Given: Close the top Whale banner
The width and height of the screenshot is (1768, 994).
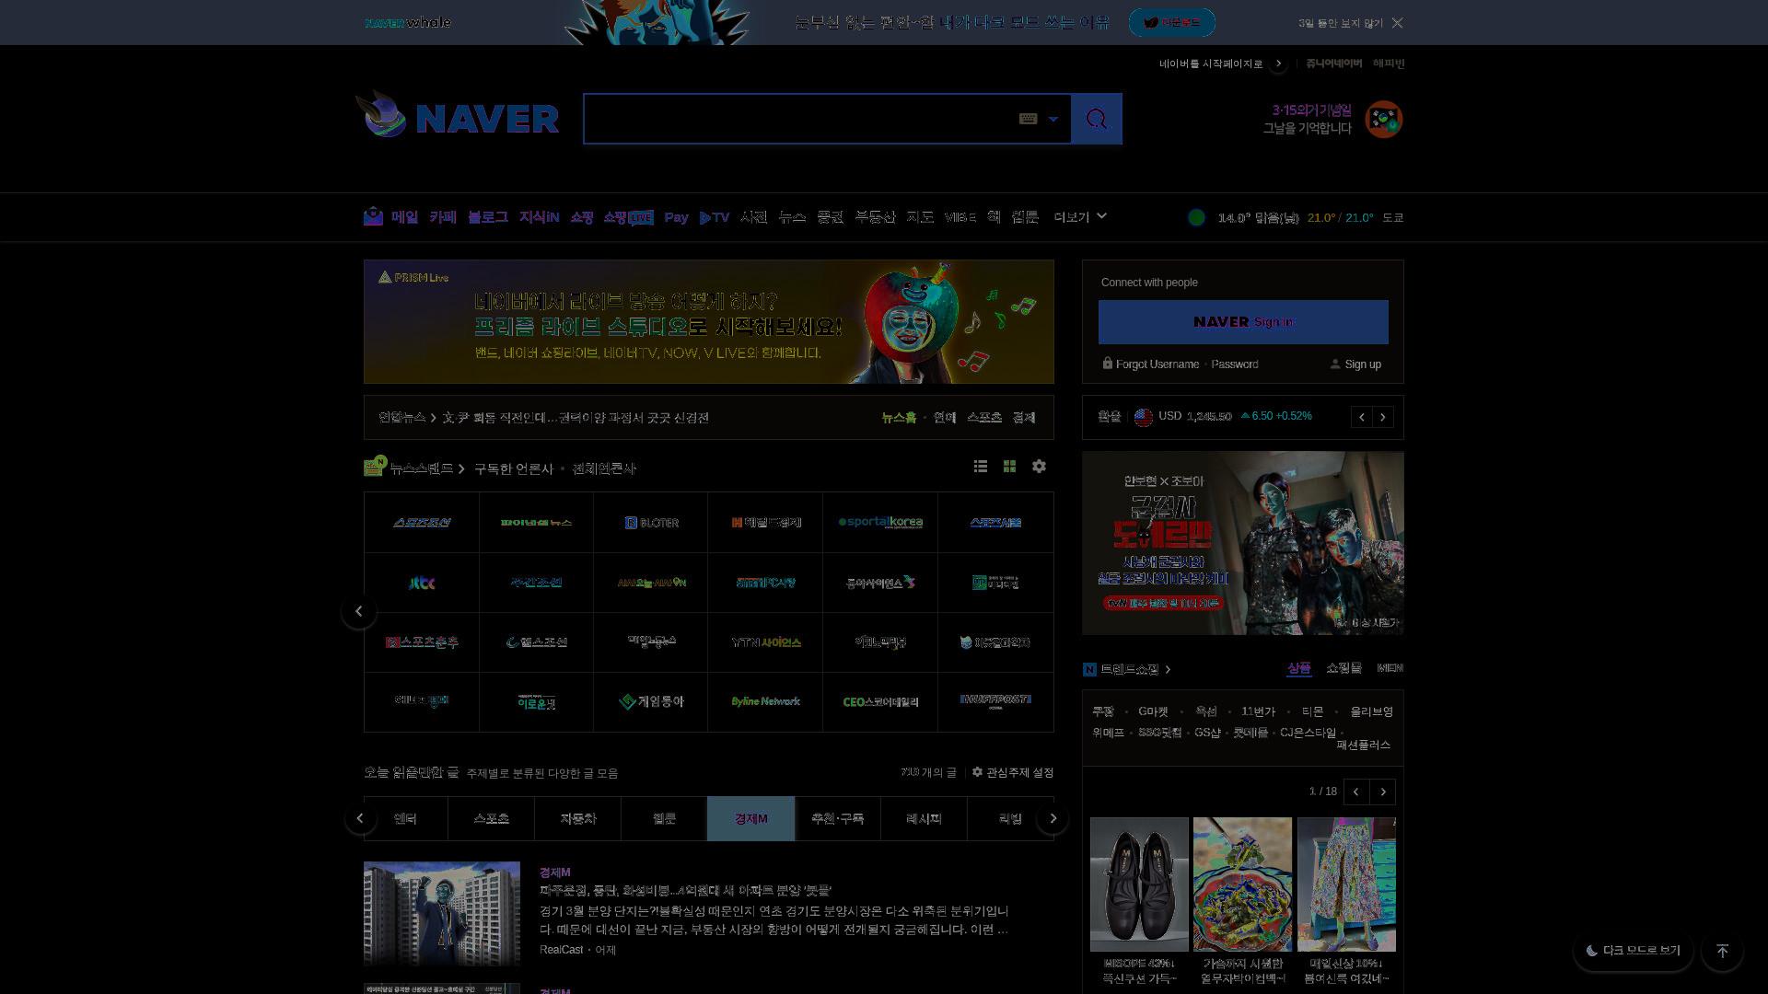Looking at the screenshot, I should 1397,23.
